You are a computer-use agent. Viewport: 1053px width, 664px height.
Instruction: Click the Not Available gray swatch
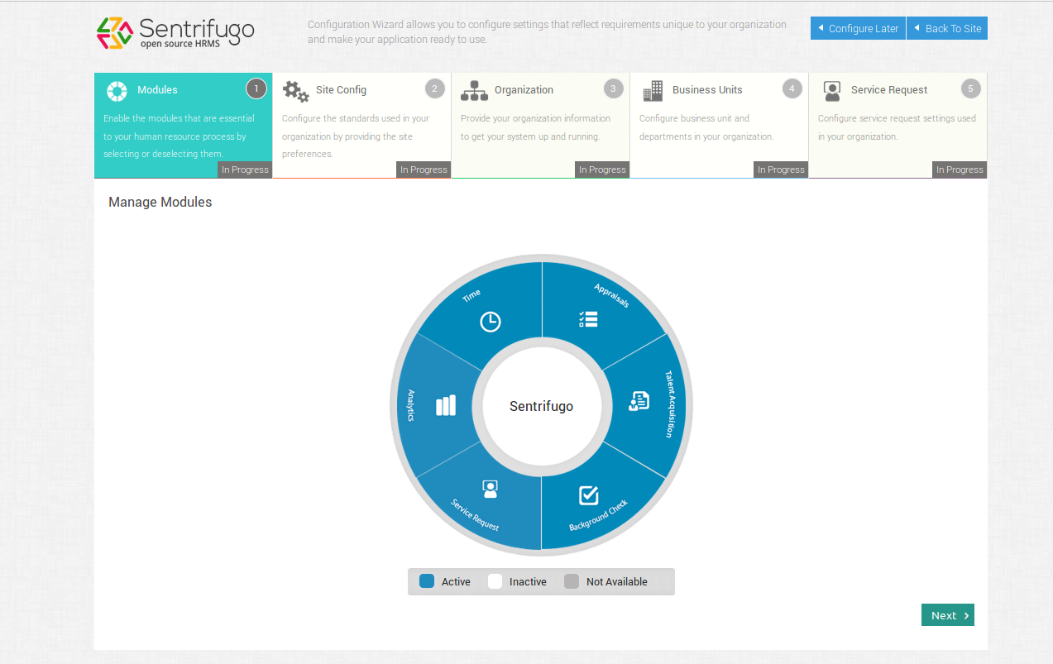572,581
